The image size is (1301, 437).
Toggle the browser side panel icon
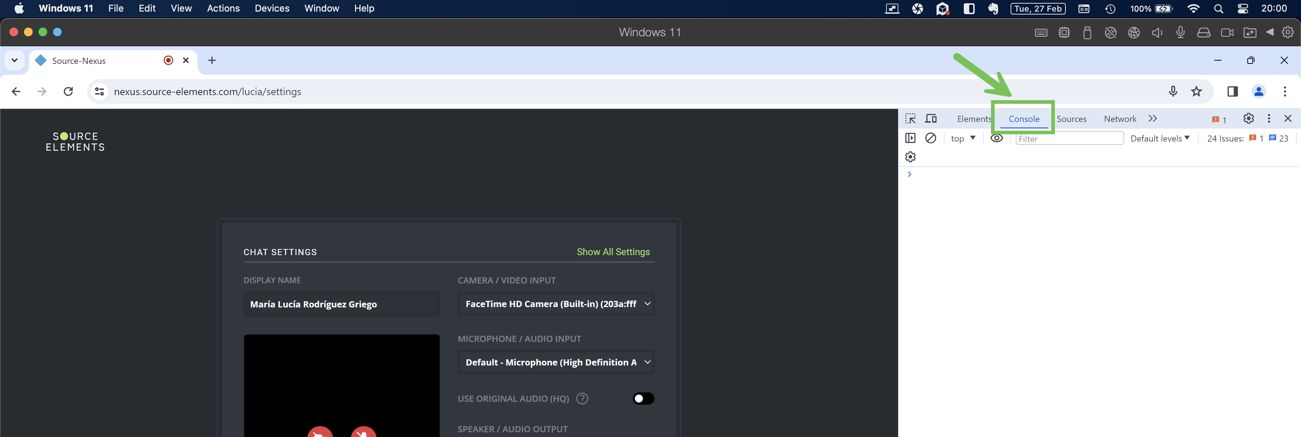click(x=1232, y=91)
